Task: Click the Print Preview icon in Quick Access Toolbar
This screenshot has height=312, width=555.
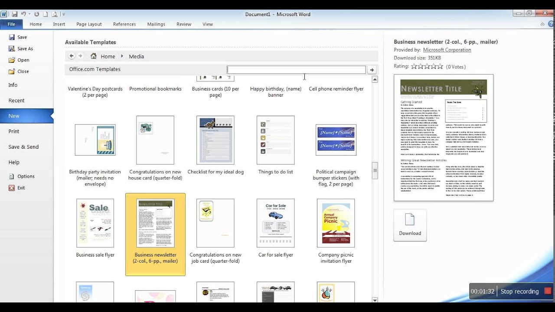Action: 55,14
